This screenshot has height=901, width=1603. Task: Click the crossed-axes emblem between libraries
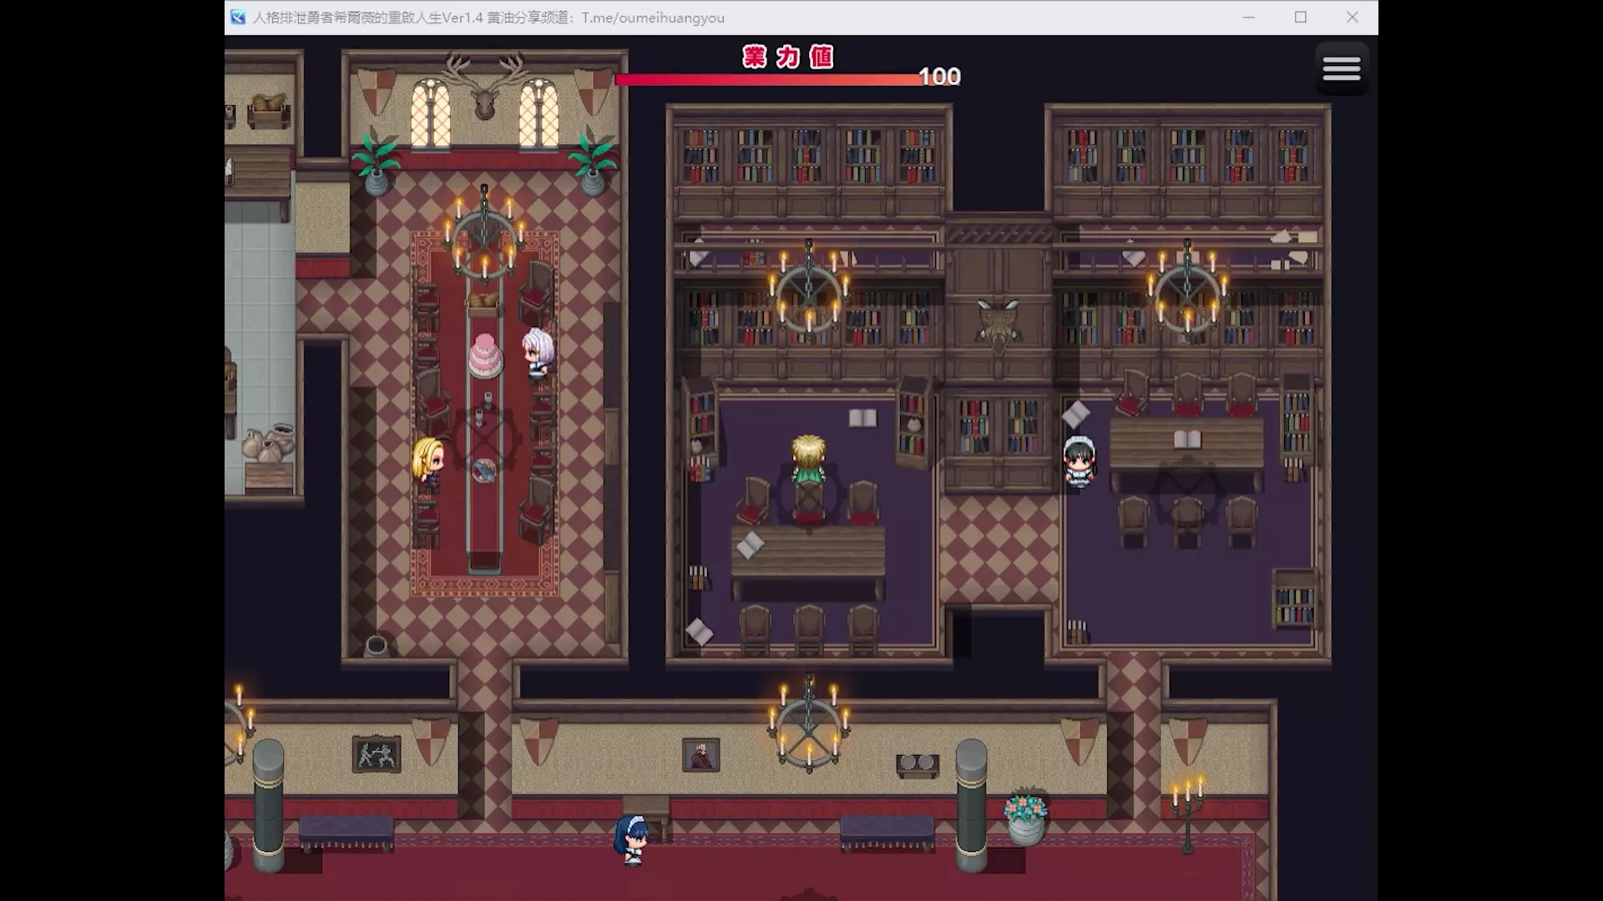(999, 323)
